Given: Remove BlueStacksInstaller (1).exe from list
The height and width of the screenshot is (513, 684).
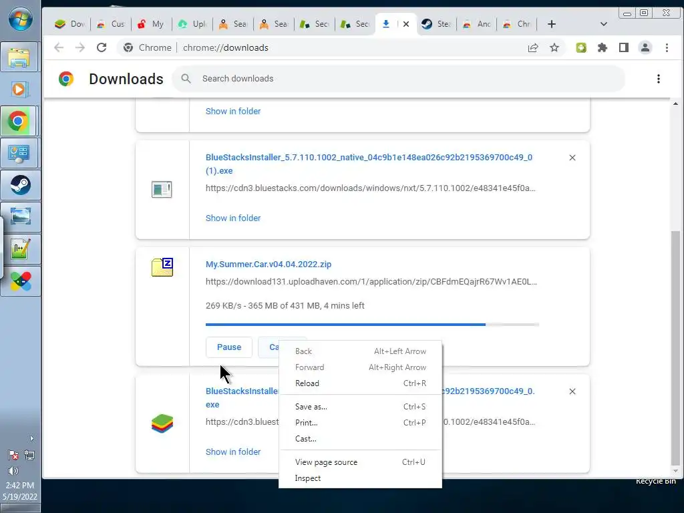Looking at the screenshot, I should point(572,158).
